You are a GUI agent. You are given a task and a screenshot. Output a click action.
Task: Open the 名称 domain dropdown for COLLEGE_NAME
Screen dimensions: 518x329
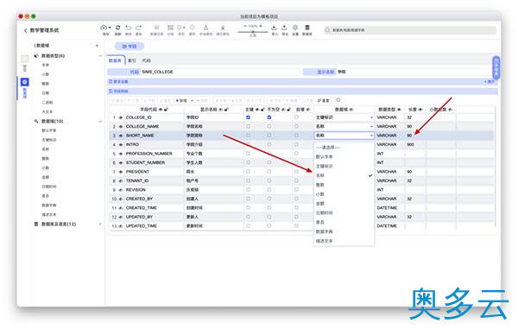[x=344, y=126]
